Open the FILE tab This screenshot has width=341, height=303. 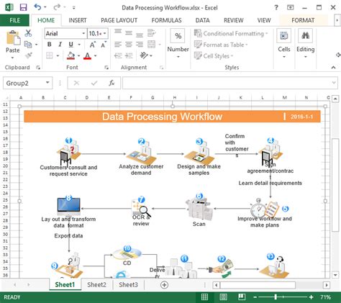pyautogui.click(x=14, y=20)
